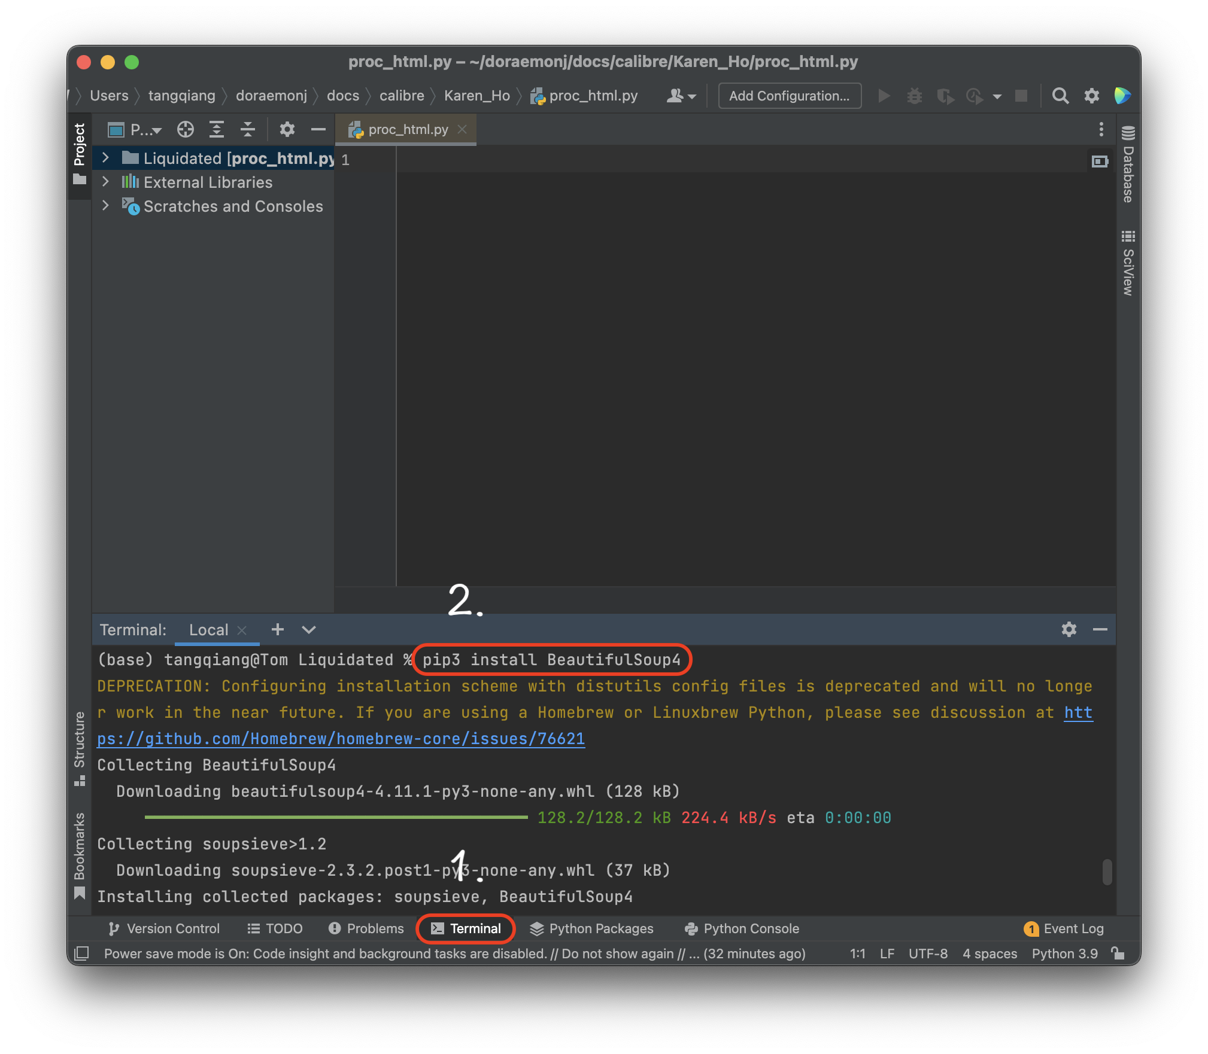Open the terminal sessions dropdown chevron
This screenshot has height=1054, width=1208.
tap(308, 630)
